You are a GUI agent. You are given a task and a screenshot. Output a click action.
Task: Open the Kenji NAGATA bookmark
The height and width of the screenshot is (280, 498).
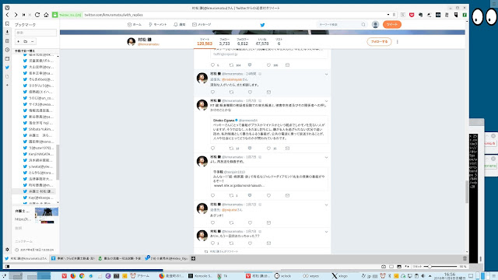(x=38, y=154)
